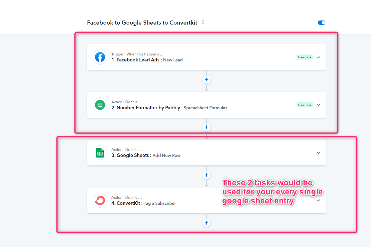Expand the Number Formatter step chevron
Screen dimensions: 371x247
pos(319,105)
